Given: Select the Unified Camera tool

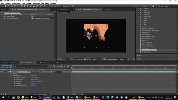Looking at the screenshot, I should [x=15, y=6].
